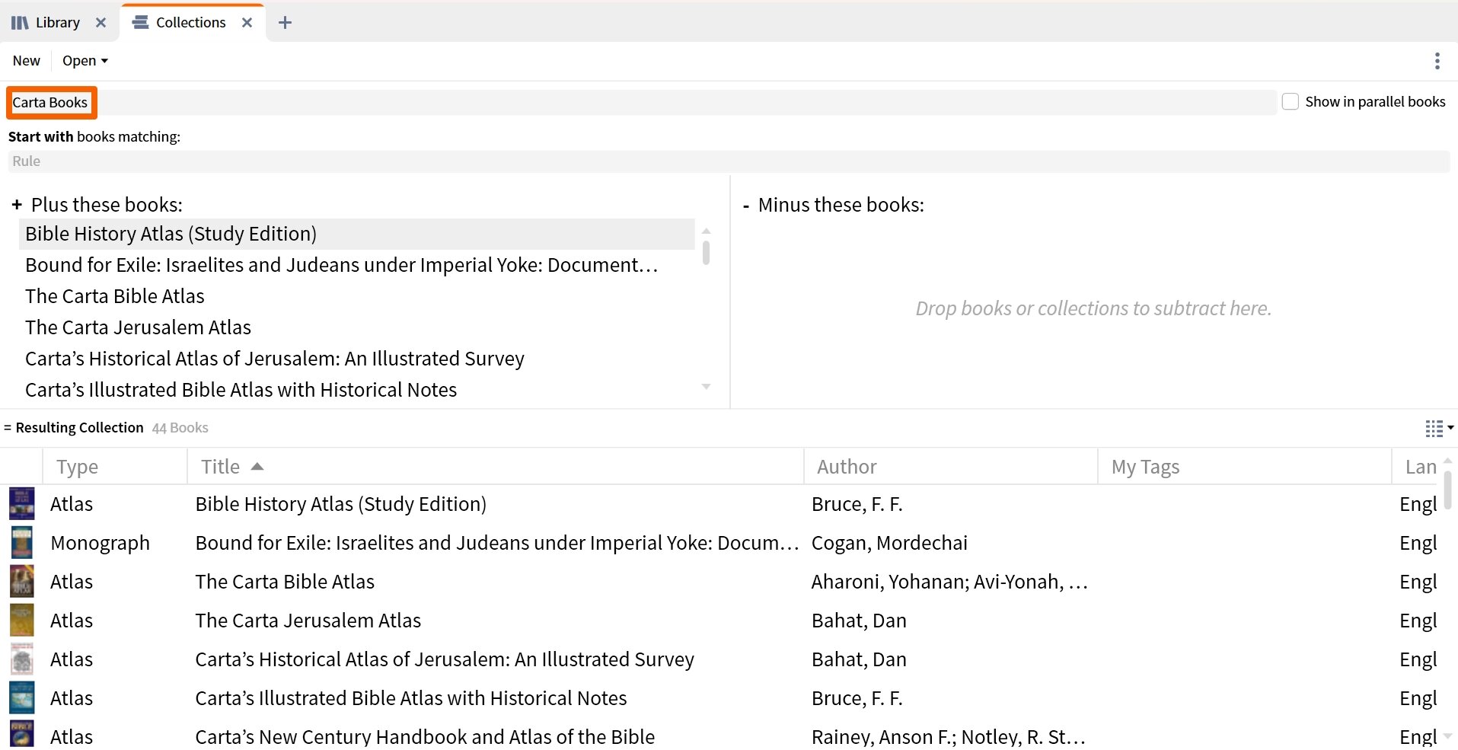Image resolution: width=1458 pixels, height=750 pixels.
Task: Select Bound for Exile title in results table
Action: point(496,543)
